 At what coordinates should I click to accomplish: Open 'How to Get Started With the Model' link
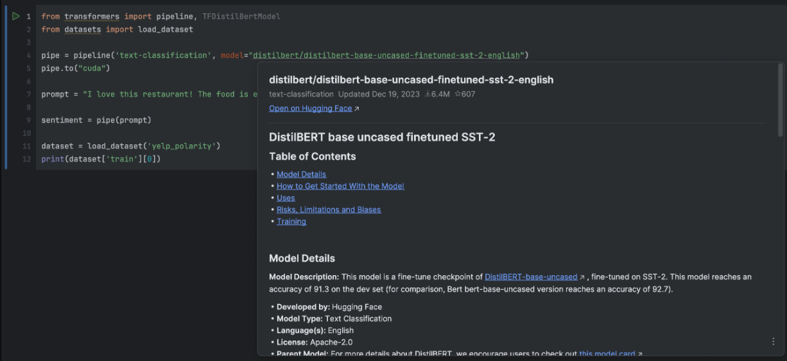point(340,186)
